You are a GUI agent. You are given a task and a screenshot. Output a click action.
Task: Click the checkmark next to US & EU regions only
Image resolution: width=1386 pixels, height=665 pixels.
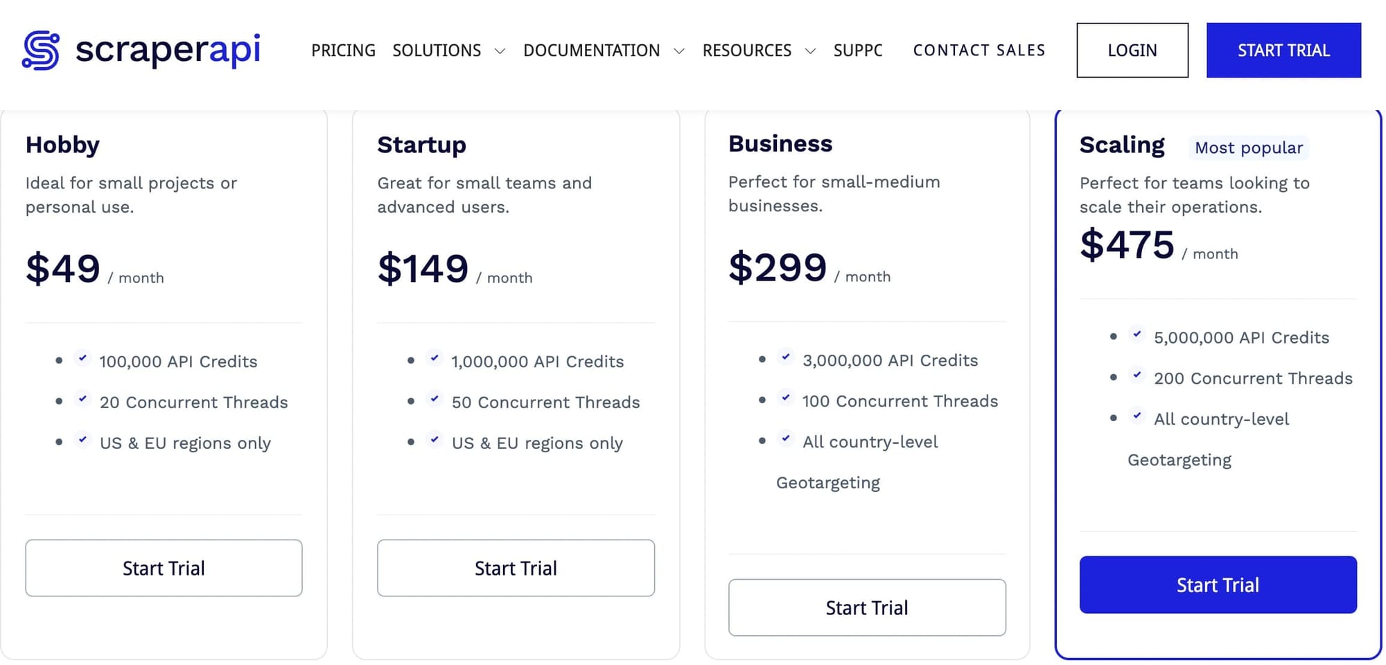pos(83,440)
